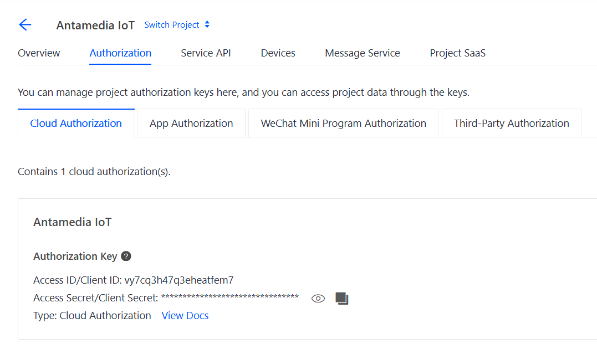Open the Message Service tab
Screen dimensions: 597x349
[x=363, y=53]
